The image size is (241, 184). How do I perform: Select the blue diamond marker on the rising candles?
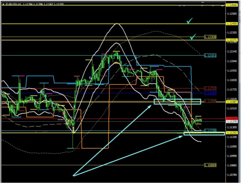pos(90,78)
